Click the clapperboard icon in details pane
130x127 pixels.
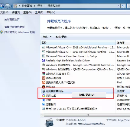49,122
